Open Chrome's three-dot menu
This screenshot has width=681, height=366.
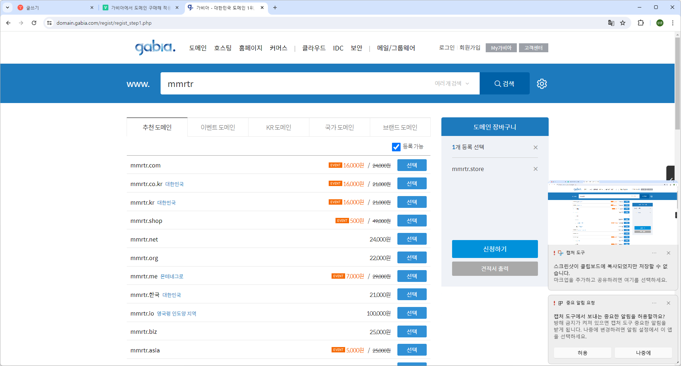coord(673,23)
